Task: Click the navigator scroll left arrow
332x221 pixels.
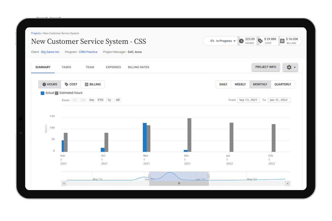Action: click(64, 183)
